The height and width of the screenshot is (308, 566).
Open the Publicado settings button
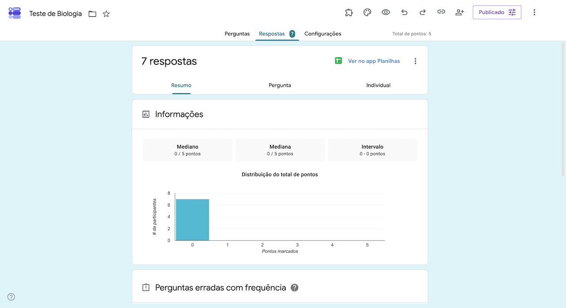click(x=497, y=12)
